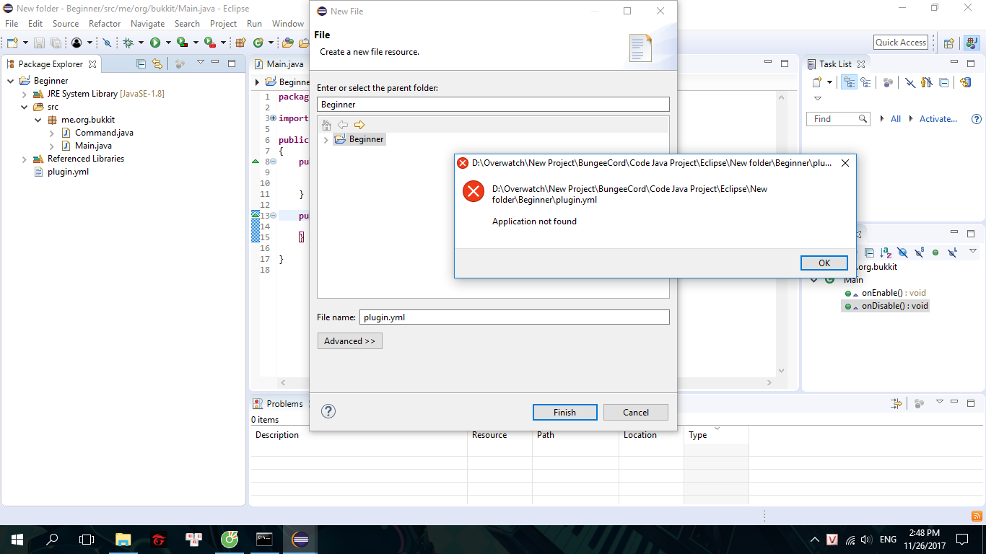Click Cancel in the New File dialog
986x554 pixels.
pyautogui.click(x=636, y=412)
